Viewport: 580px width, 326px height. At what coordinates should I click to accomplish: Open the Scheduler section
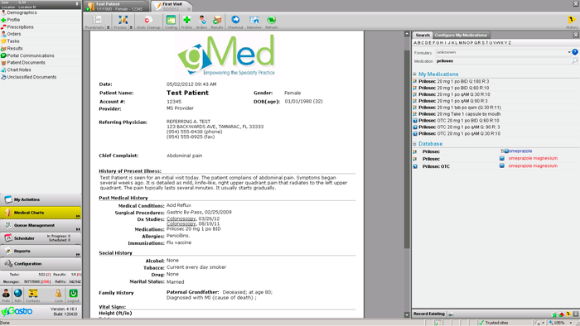click(x=41, y=238)
